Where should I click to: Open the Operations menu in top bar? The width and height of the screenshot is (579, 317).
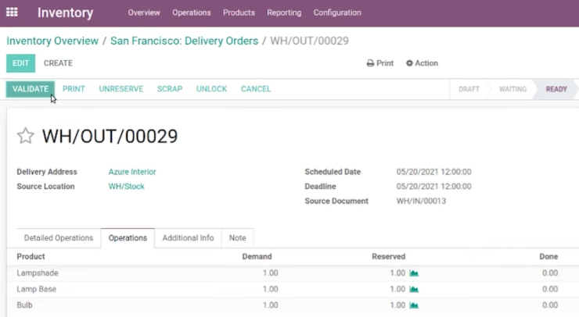(191, 12)
